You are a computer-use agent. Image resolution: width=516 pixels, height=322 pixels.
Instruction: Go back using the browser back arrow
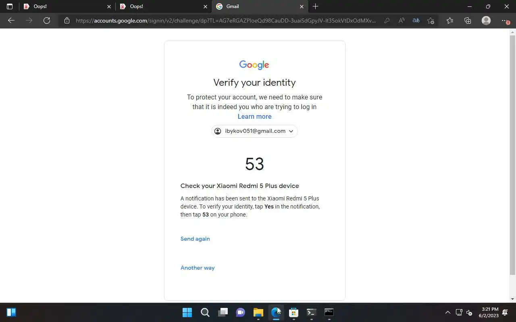pyautogui.click(x=11, y=21)
